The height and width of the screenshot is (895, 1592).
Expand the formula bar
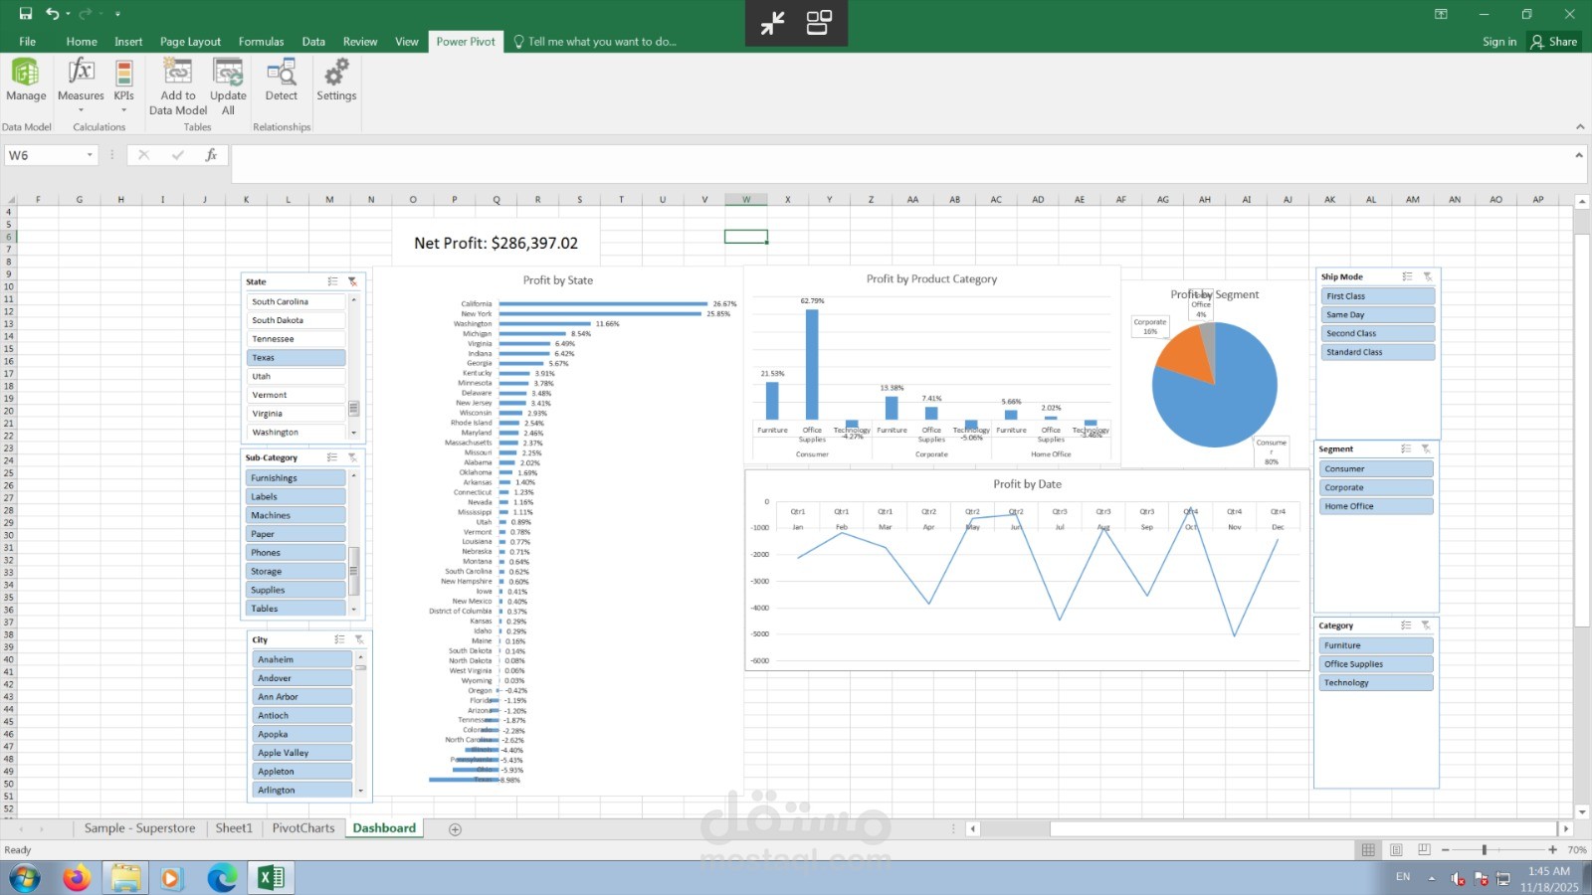point(1578,155)
